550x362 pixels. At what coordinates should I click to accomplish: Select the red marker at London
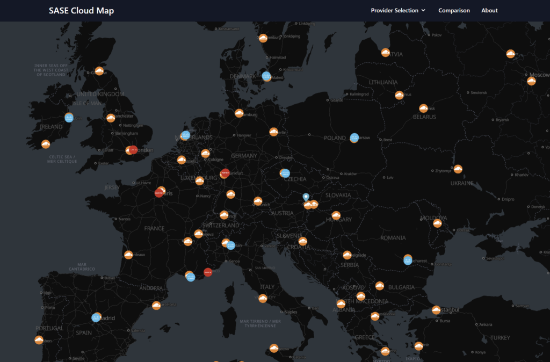[133, 150]
